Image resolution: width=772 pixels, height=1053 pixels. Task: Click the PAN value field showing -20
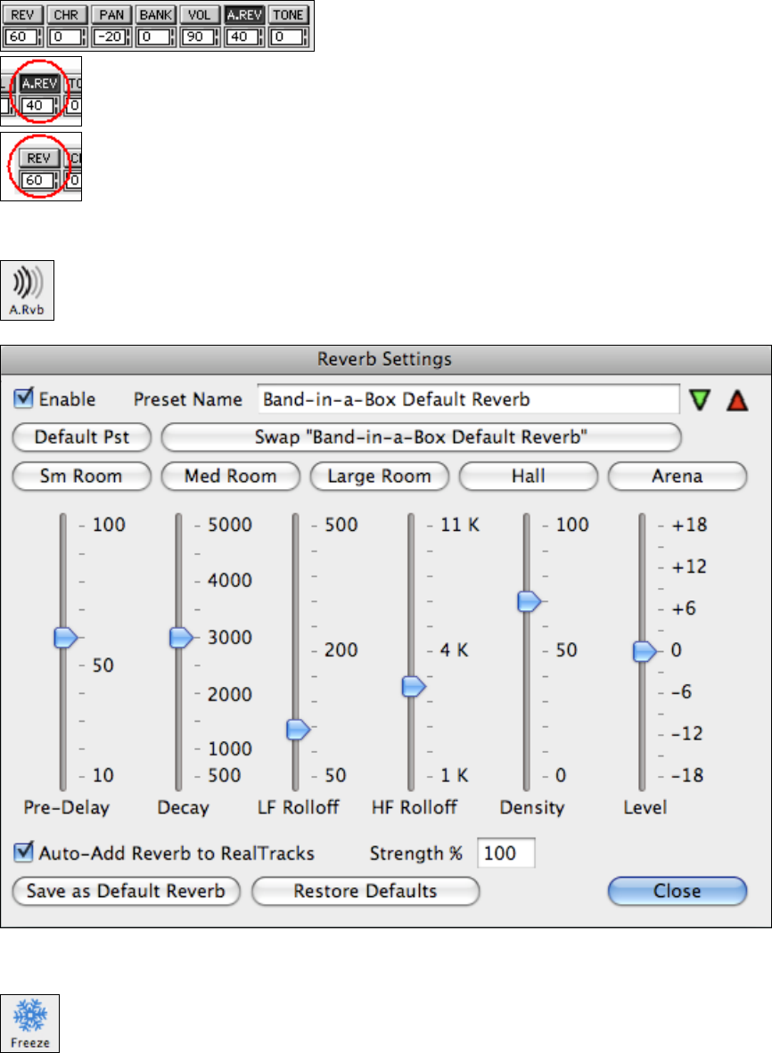click(x=110, y=37)
